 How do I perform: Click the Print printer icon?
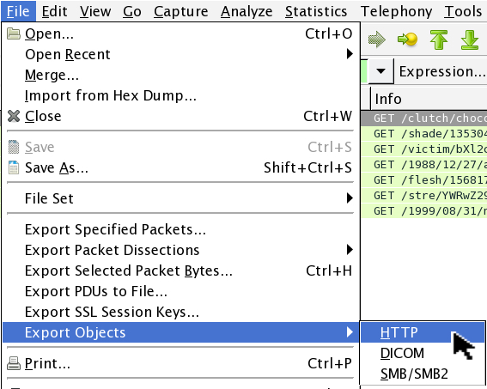pyautogui.click(x=14, y=363)
